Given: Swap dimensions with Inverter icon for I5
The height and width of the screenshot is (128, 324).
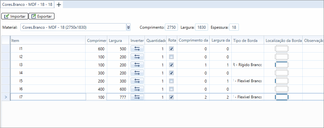Looking at the screenshot, I should click(137, 81).
